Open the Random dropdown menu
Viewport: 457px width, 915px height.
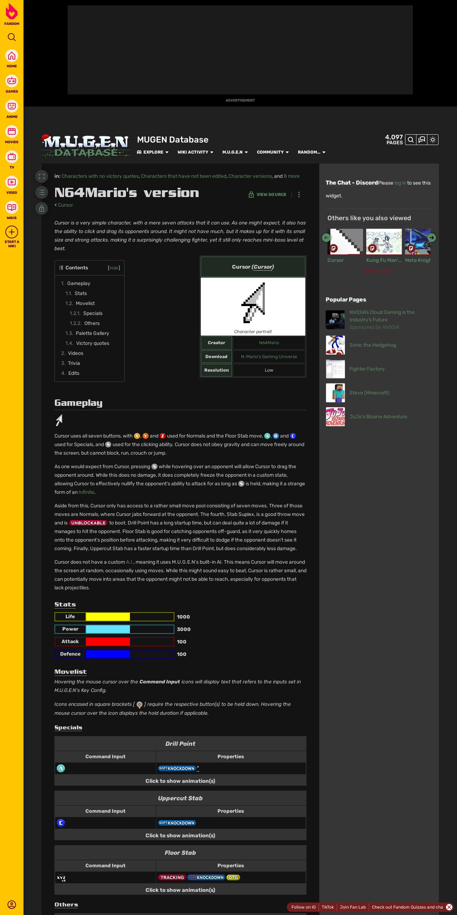click(311, 152)
